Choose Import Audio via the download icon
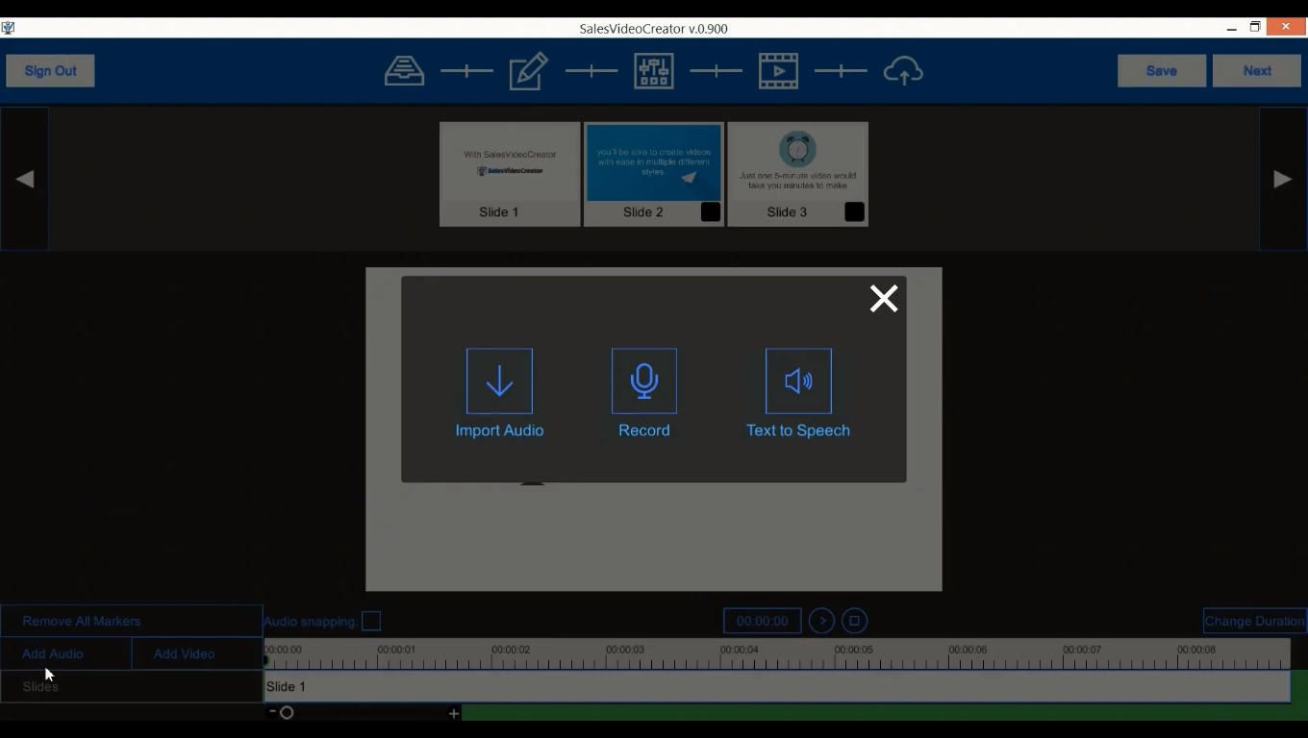 coord(499,381)
